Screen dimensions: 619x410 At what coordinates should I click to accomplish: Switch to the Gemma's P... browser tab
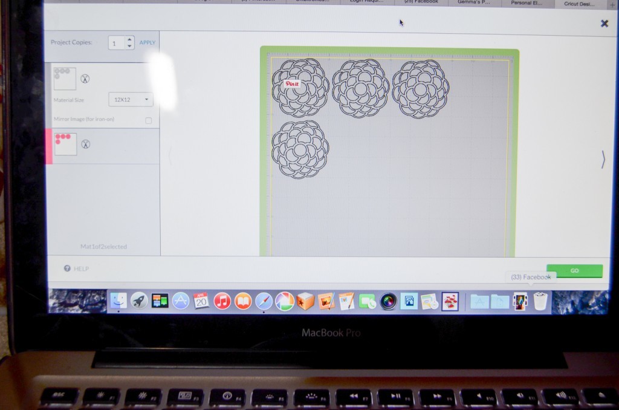474,2
